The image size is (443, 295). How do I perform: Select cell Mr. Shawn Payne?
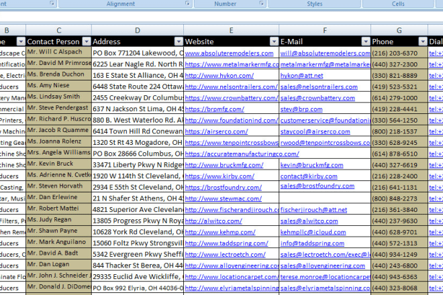(59, 231)
